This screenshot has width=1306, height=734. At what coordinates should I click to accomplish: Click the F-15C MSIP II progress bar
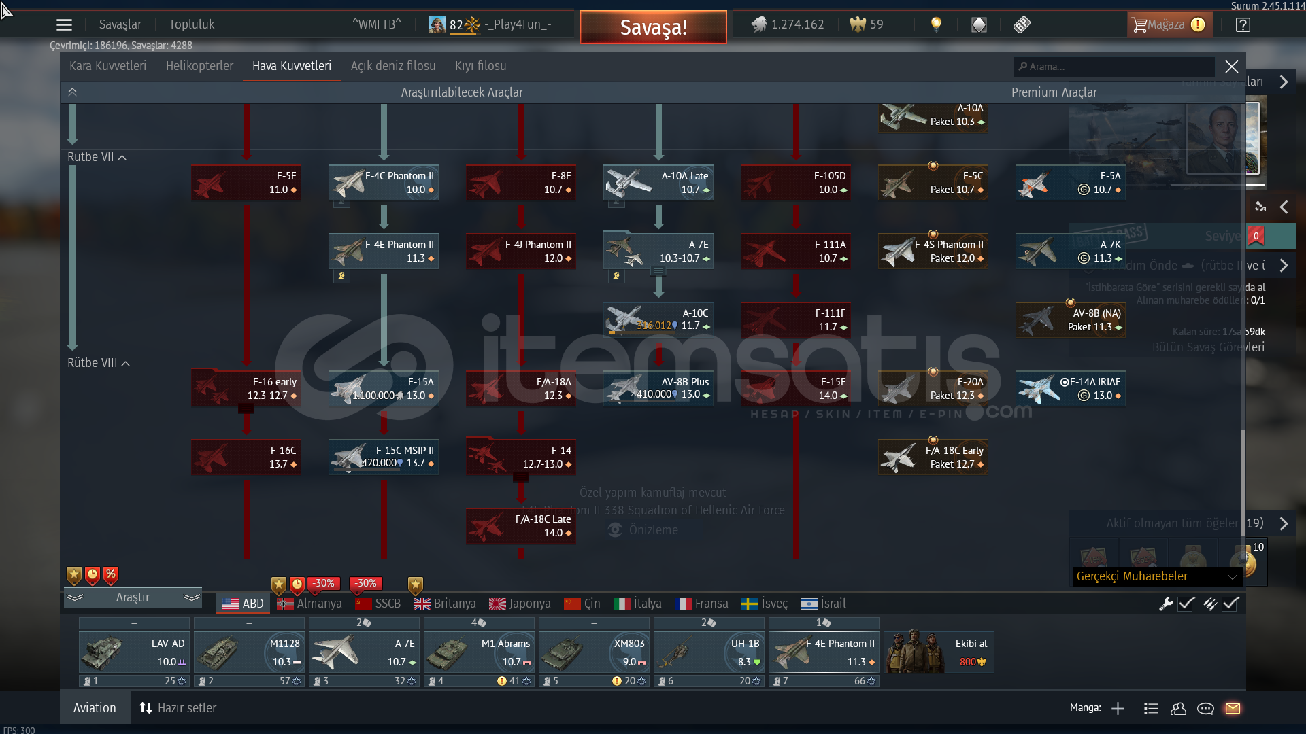pos(368,470)
